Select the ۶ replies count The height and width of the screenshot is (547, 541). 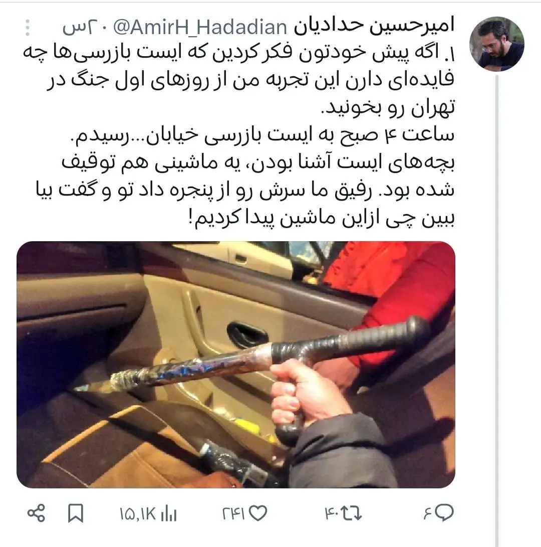click(428, 513)
